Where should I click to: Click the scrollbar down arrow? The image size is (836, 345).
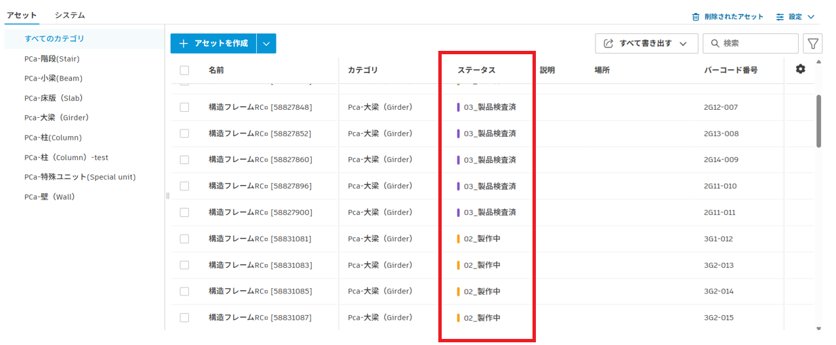pyautogui.click(x=818, y=328)
